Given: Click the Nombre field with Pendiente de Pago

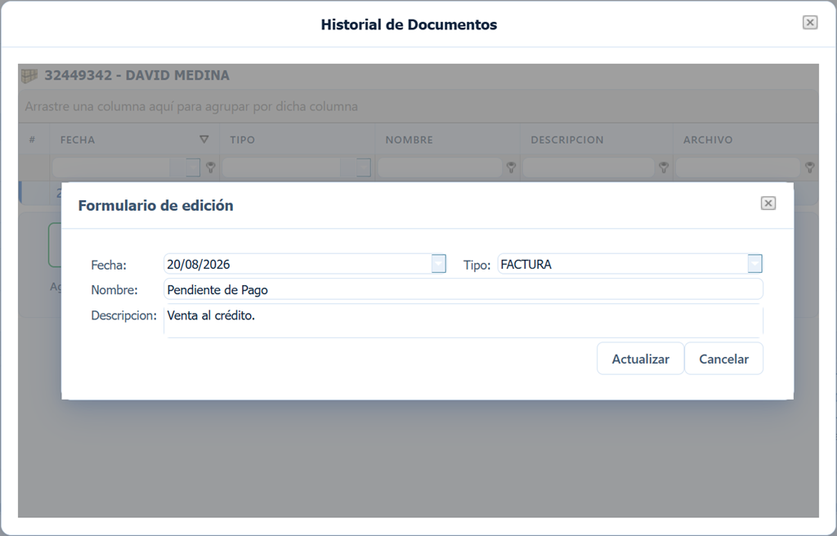Looking at the screenshot, I should pos(463,289).
